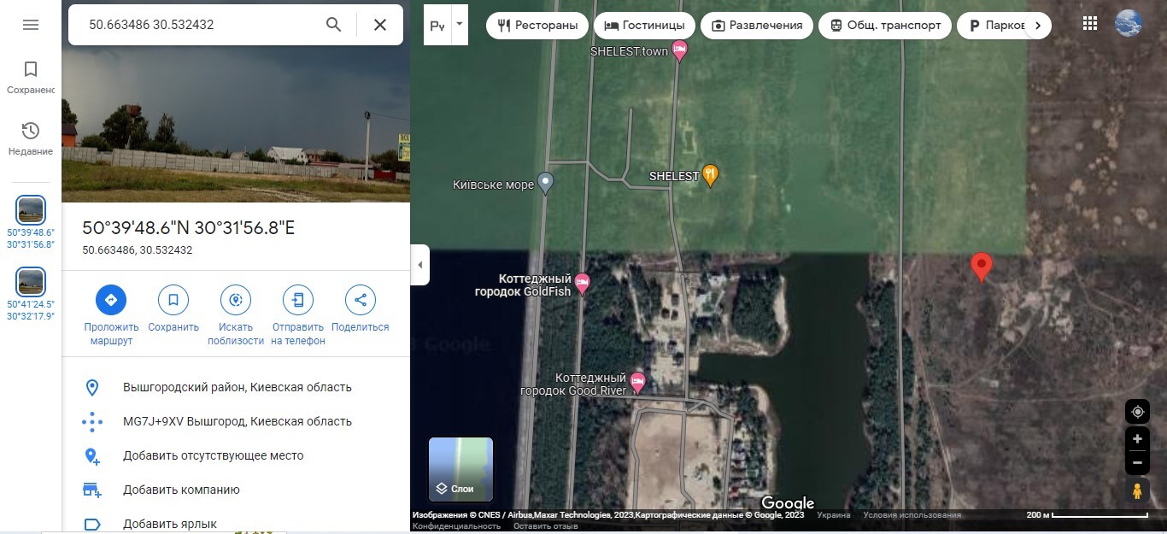
Task: Click the GoldFish cottage hotel marker
Action: pos(583,285)
